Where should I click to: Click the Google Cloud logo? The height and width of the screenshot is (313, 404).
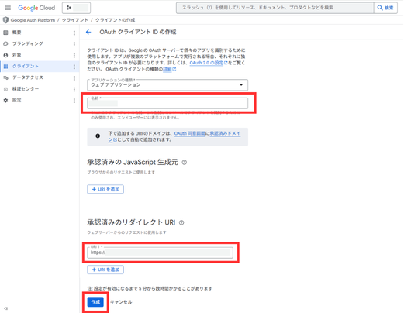coord(36,8)
